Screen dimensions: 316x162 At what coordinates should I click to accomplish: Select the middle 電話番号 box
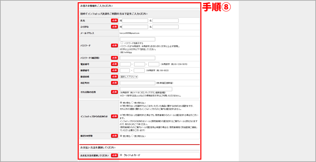tap(139, 64)
